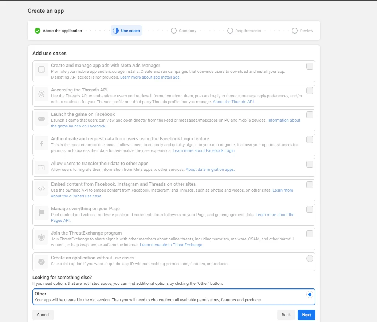This screenshot has height=322, width=377.
Task: Click the green checkmark step icon
Action: coord(38,31)
